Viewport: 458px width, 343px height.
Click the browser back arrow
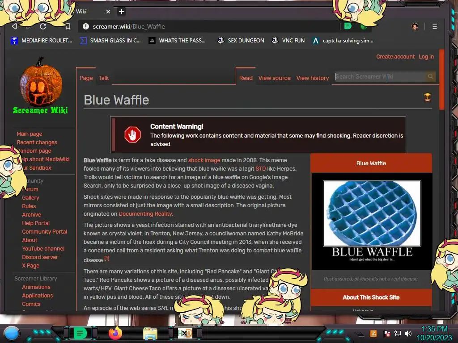pyautogui.click(x=14, y=26)
